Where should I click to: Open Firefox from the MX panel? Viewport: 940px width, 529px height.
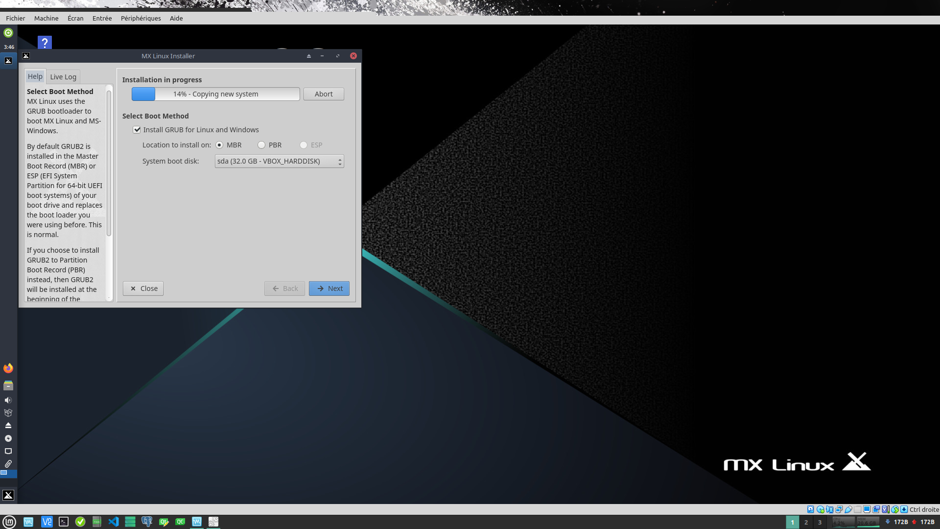click(x=8, y=368)
